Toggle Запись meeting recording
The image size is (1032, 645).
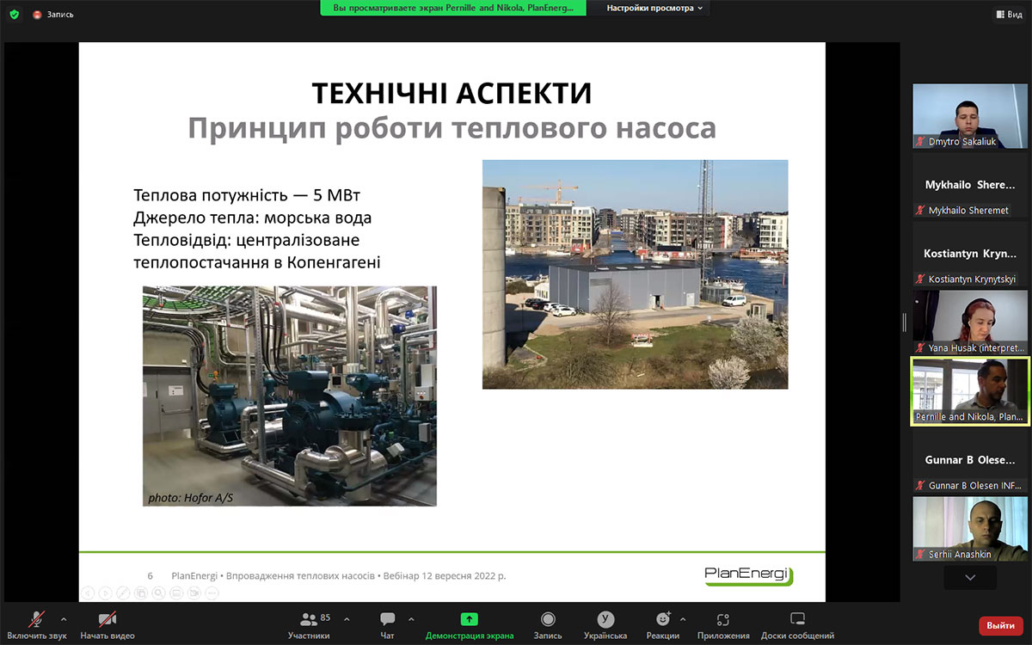point(548,624)
